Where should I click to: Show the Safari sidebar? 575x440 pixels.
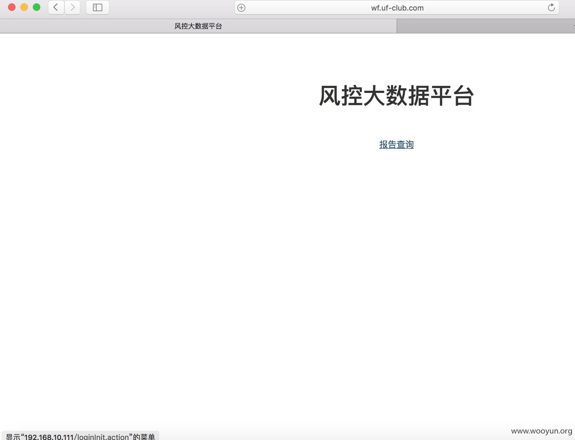[x=98, y=7]
